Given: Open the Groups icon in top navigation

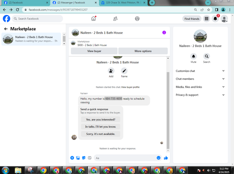Looking at the screenshot, I should tap(137, 19).
